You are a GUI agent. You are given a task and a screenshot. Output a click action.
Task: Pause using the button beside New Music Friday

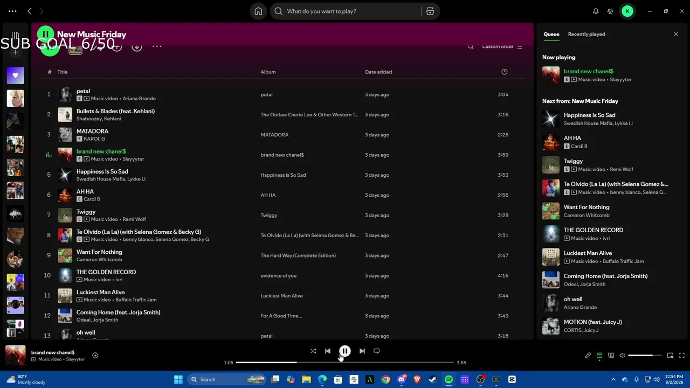tap(46, 34)
